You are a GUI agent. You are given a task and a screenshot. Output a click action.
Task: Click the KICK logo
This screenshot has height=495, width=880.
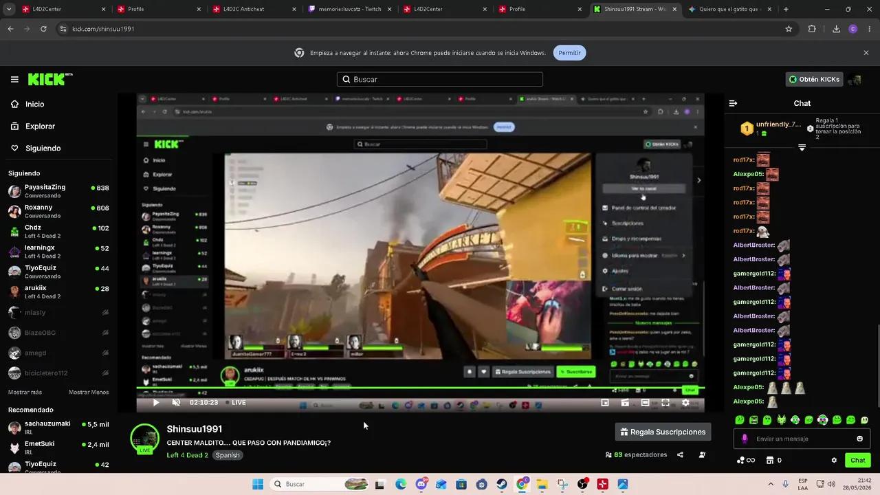[x=50, y=79]
